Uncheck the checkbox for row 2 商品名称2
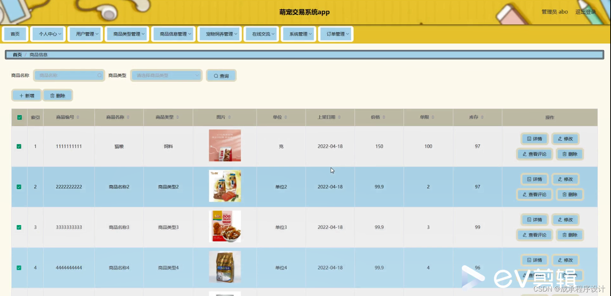The width and height of the screenshot is (611, 296). coord(19,187)
